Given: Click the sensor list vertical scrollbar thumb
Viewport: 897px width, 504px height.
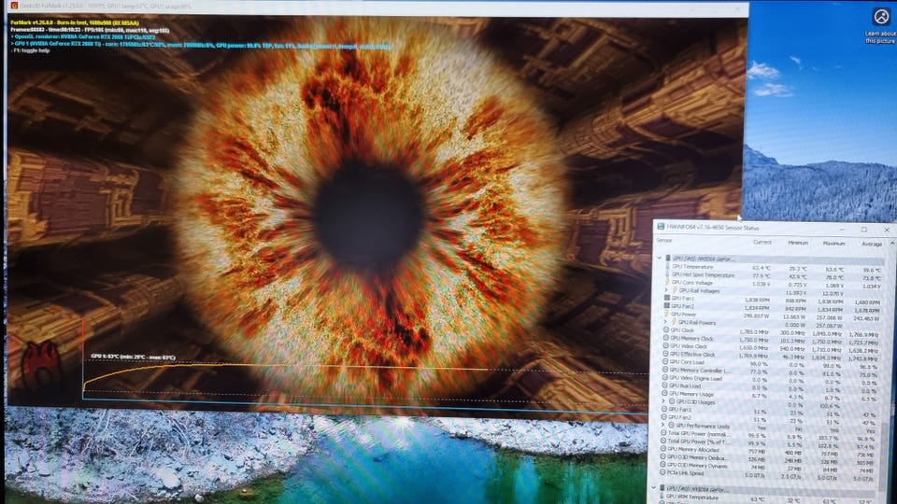Looking at the screenshot, I should (x=885, y=457).
